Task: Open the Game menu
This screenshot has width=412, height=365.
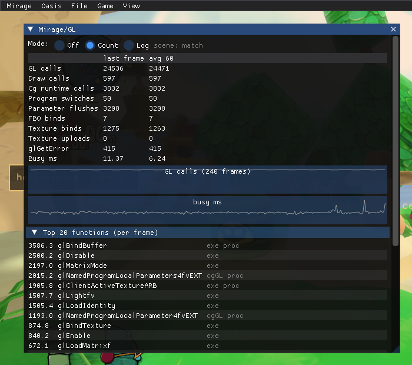Action: (105, 6)
